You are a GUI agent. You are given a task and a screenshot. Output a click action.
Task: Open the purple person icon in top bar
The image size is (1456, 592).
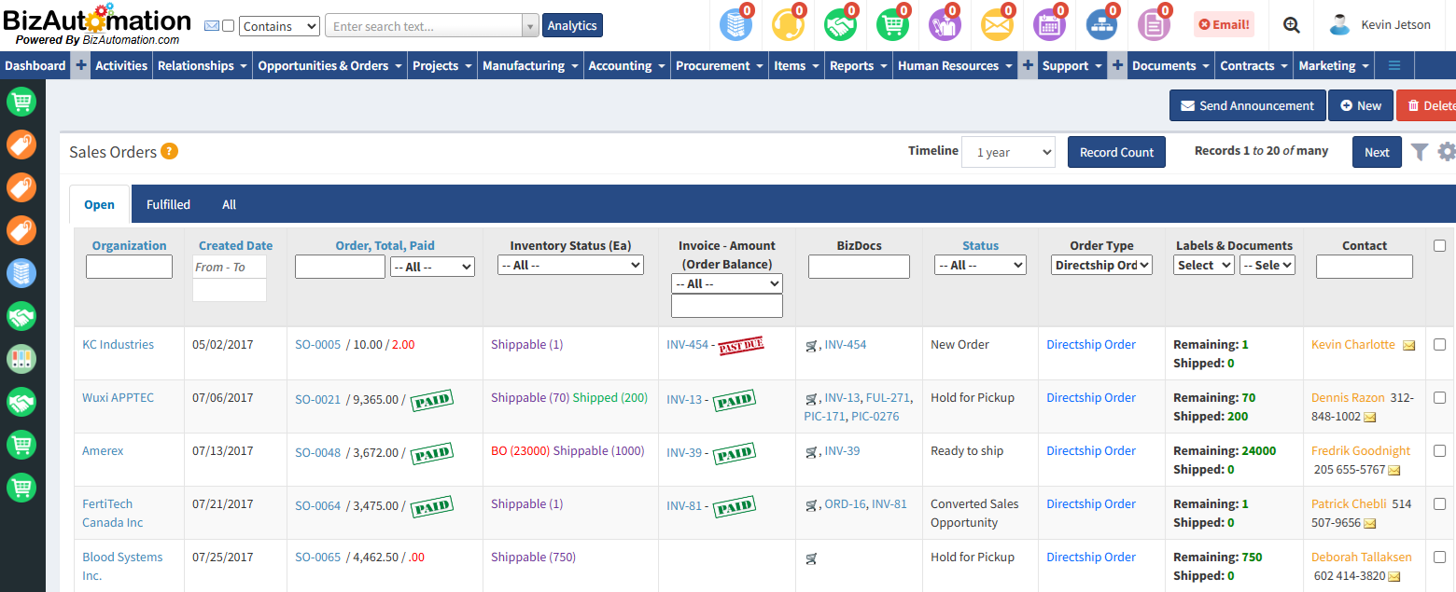945,25
